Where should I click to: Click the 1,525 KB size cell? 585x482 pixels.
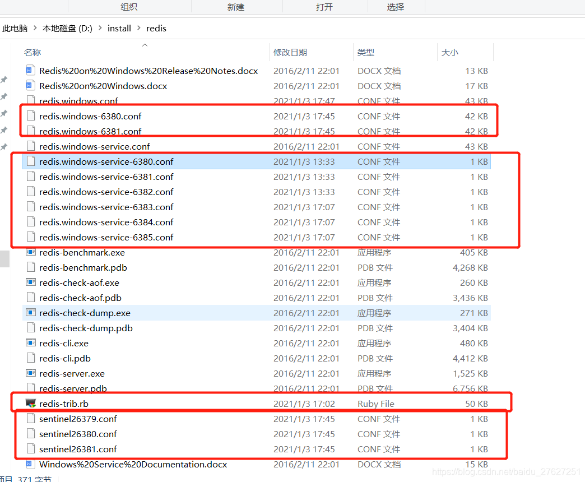click(x=470, y=373)
